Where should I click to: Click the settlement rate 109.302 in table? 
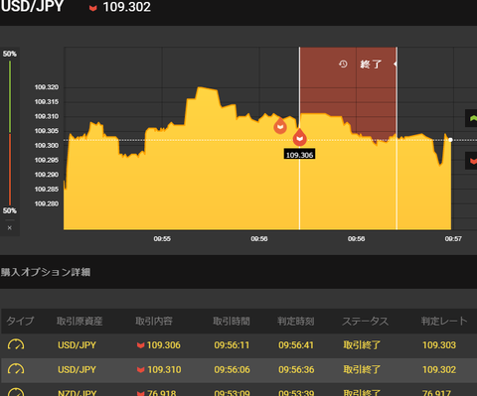(x=439, y=369)
